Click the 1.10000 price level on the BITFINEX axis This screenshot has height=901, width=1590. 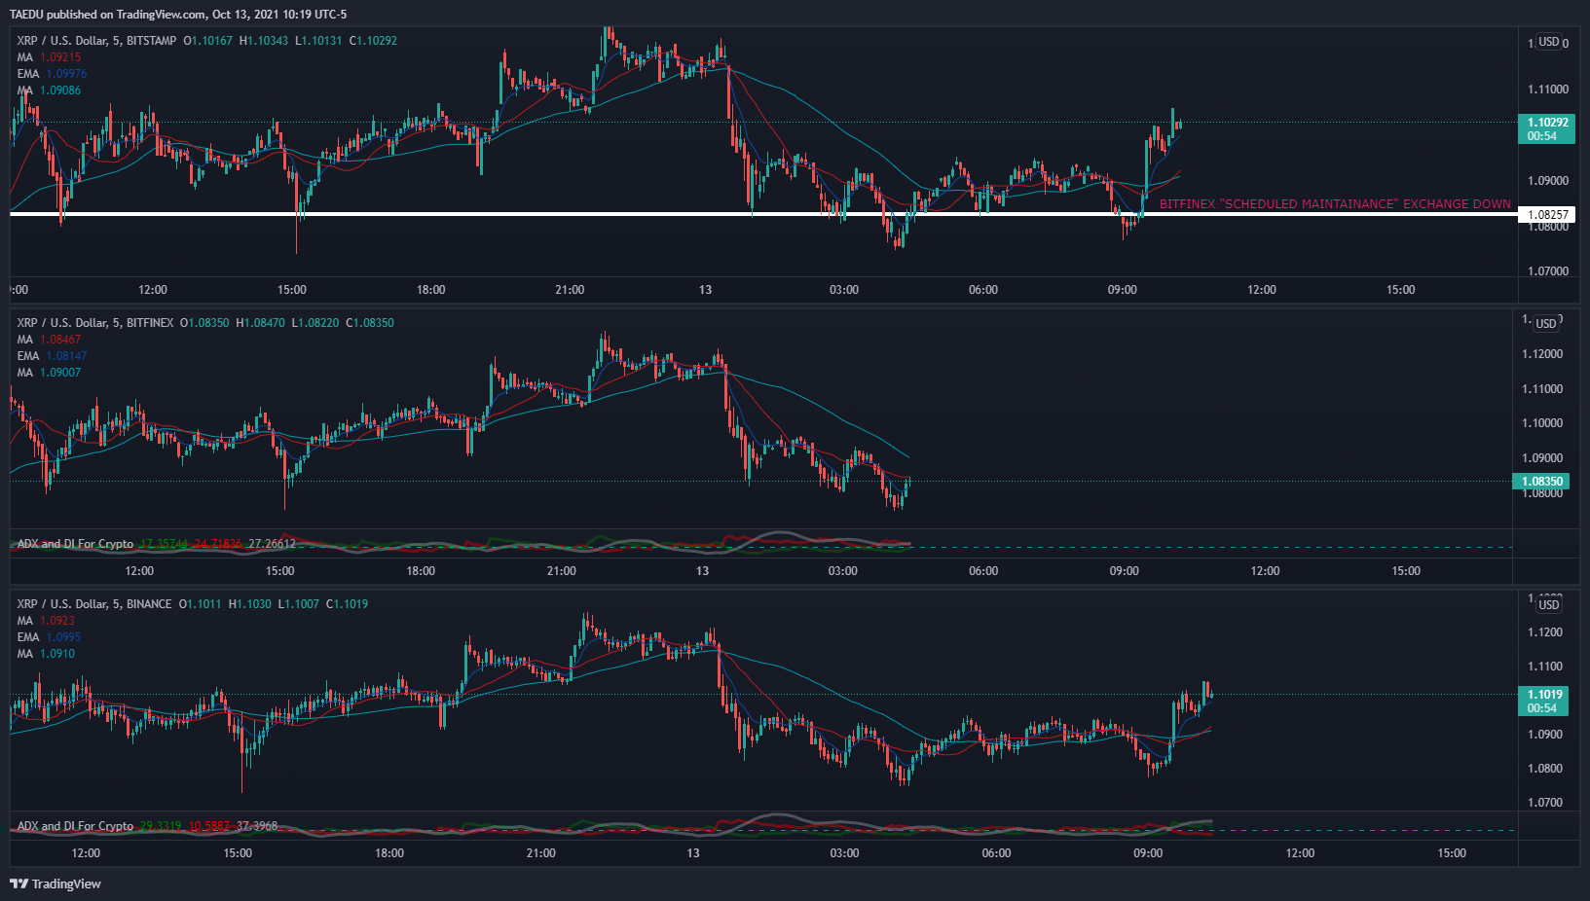tap(1542, 423)
